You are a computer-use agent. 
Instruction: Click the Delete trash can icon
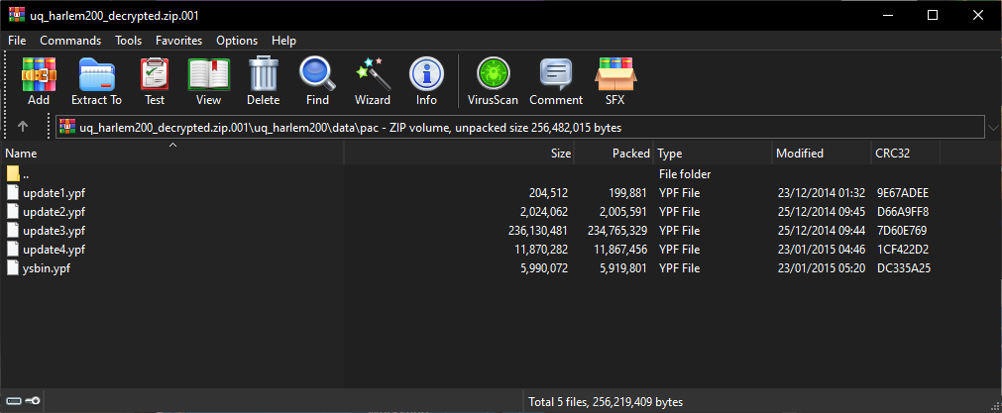click(x=263, y=81)
